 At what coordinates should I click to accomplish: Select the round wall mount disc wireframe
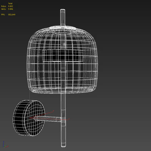click(29, 118)
